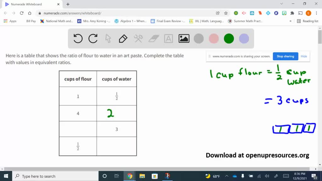The width and height of the screenshot is (322, 181).
Task: Hide the screen sharing notice
Action: point(304,56)
